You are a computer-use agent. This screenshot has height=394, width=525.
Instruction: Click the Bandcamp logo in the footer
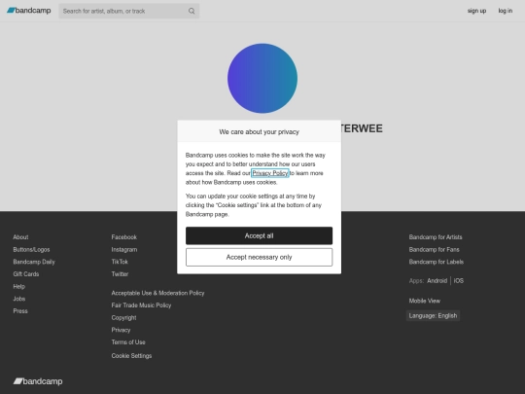click(x=38, y=381)
